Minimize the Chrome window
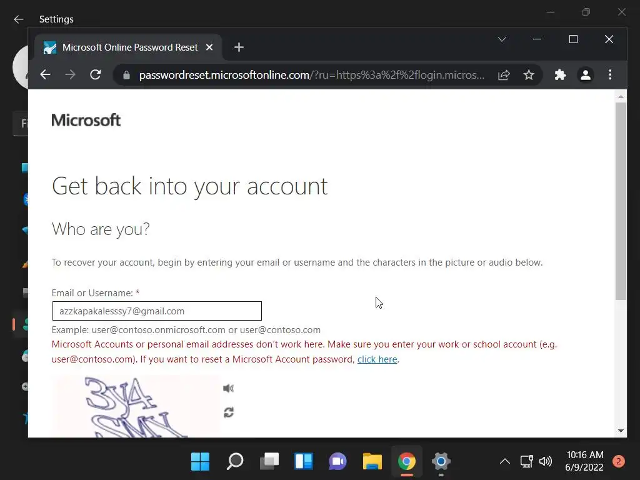Image resolution: width=640 pixels, height=480 pixels. (x=537, y=39)
